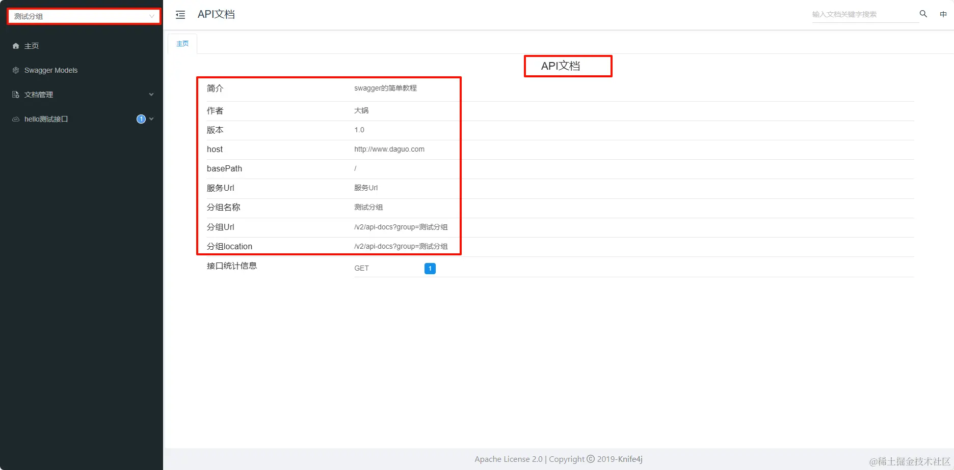
Task: Click the 简介 label
Action: coord(215,89)
